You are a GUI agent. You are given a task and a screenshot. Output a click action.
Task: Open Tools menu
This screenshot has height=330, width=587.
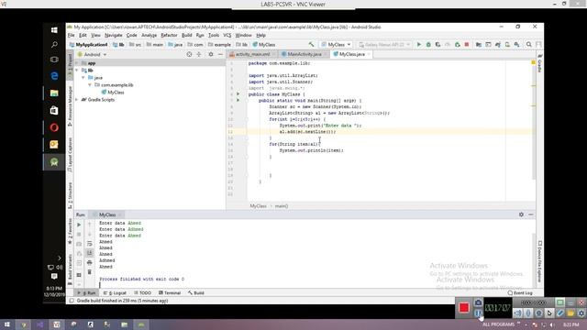(214, 35)
